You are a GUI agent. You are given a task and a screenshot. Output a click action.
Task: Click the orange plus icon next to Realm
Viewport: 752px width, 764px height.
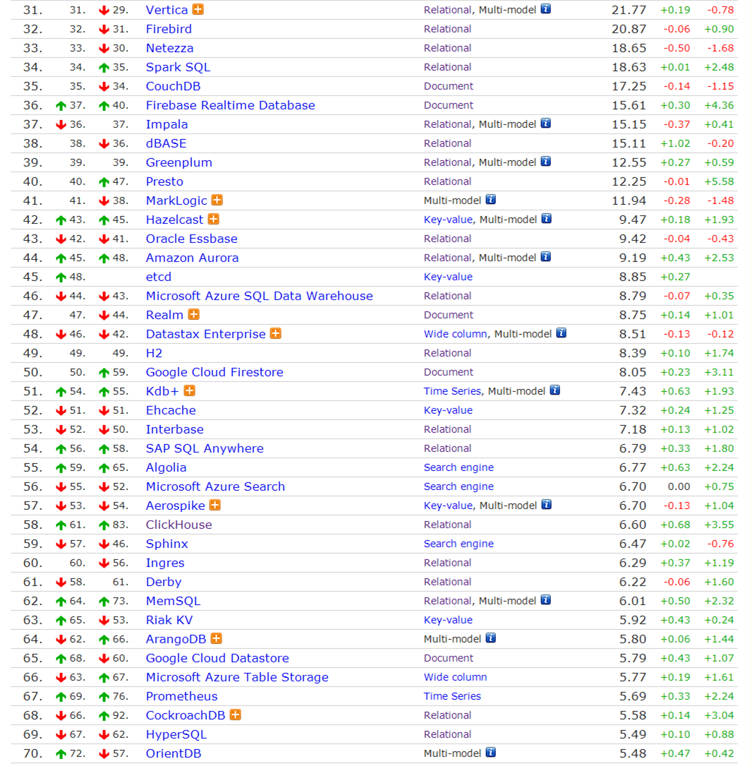pos(194,314)
